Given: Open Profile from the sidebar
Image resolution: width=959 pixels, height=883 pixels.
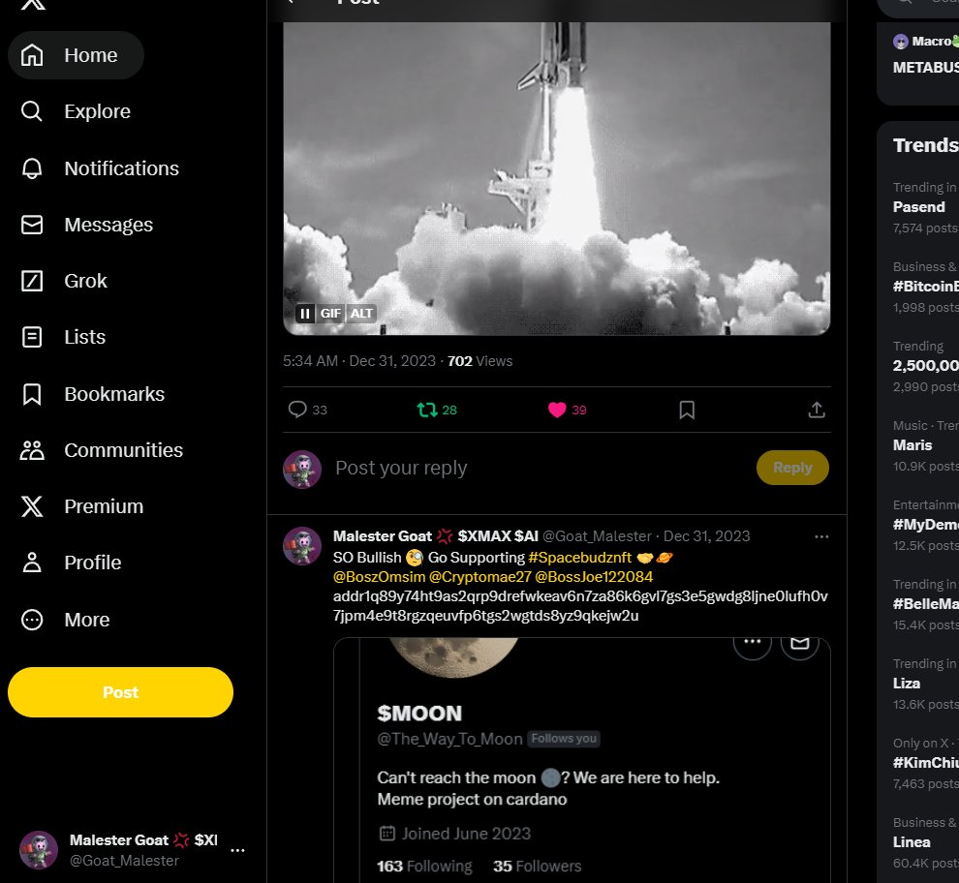Looking at the screenshot, I should (x=72, y=563).
